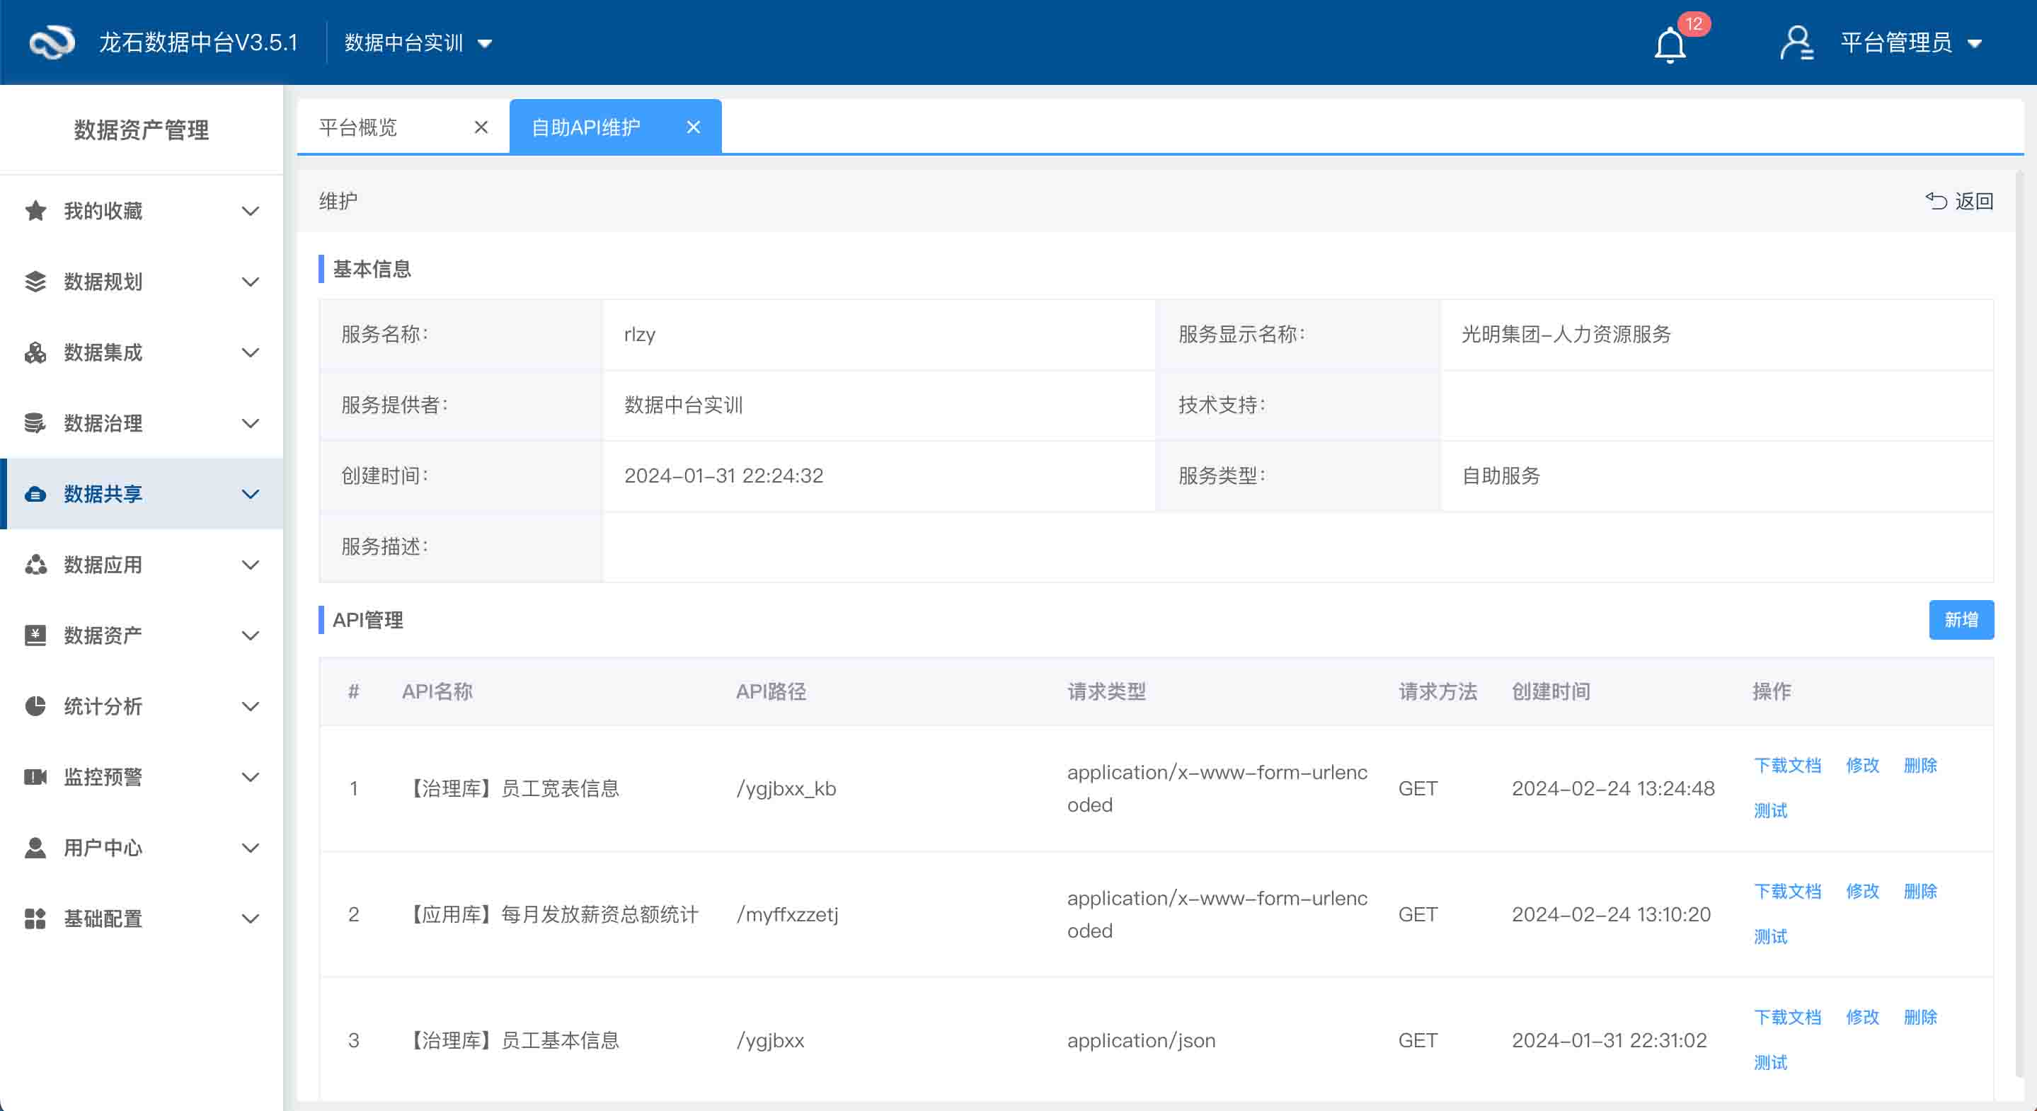Click 测试 for 员工基本信息 API

click(1770, 1062)
